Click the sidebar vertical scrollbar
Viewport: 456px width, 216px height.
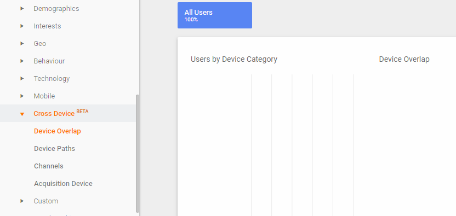point(138,154)
